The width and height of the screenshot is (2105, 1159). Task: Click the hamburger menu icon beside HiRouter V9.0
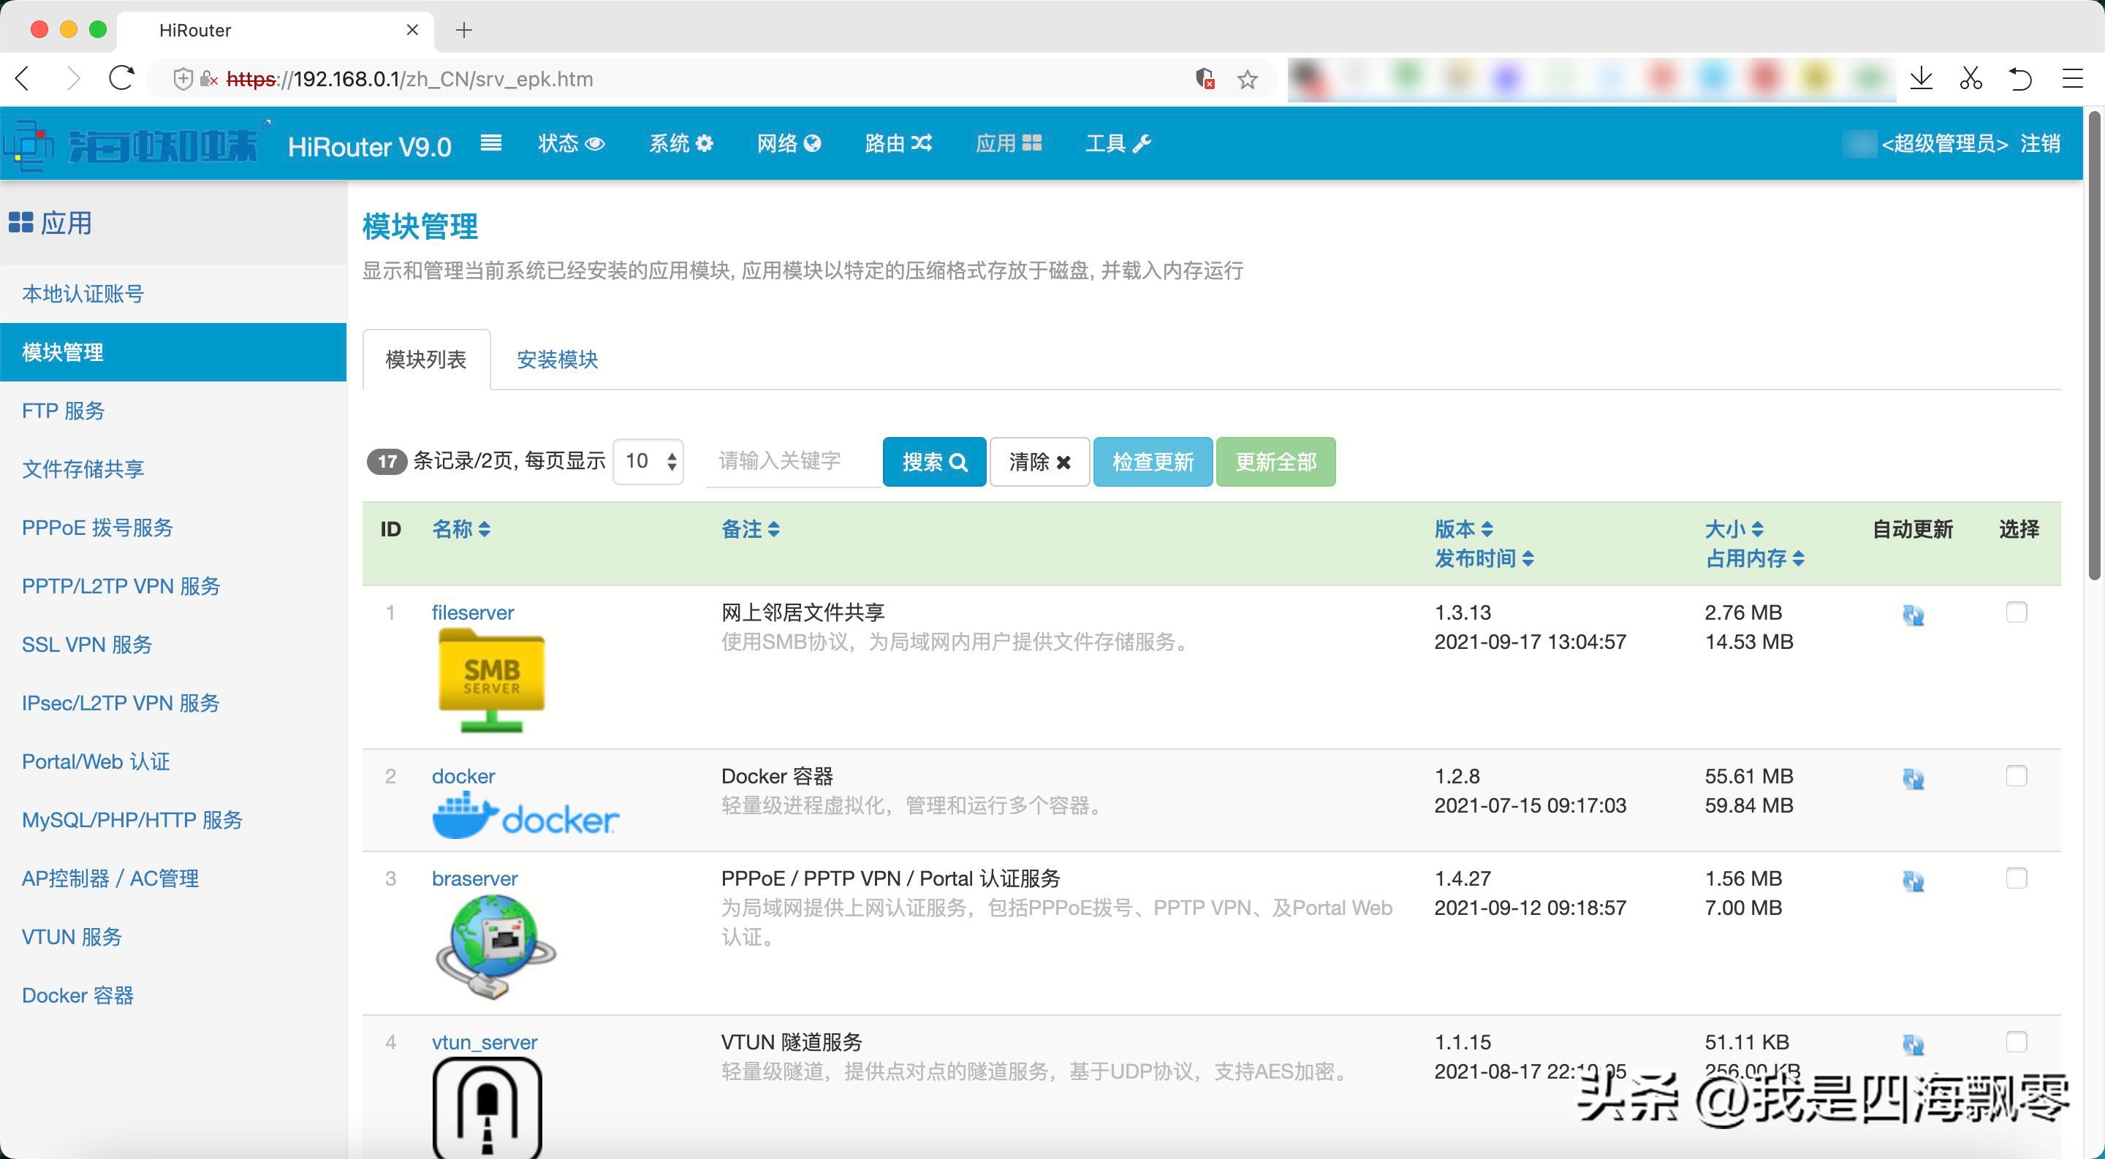[490, 144]
